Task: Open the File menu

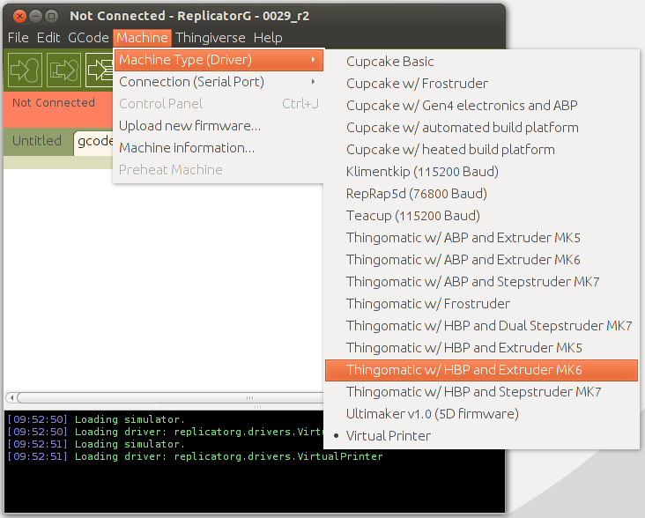Action: [19, 38]
